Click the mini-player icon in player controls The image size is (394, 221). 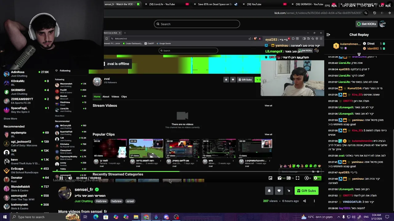coord(270,178)
